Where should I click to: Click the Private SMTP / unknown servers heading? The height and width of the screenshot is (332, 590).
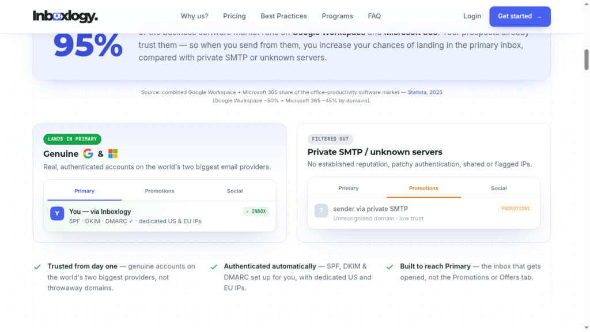click(x=375, y=152)
